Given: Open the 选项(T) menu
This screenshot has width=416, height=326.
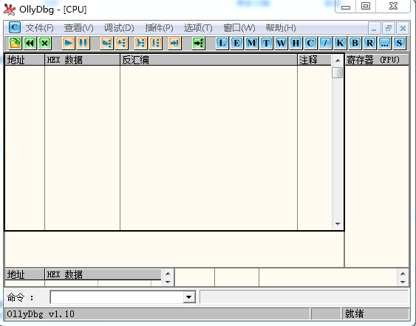Looking at the screenshot, I should pyautogui.click(x=198, y=28).
